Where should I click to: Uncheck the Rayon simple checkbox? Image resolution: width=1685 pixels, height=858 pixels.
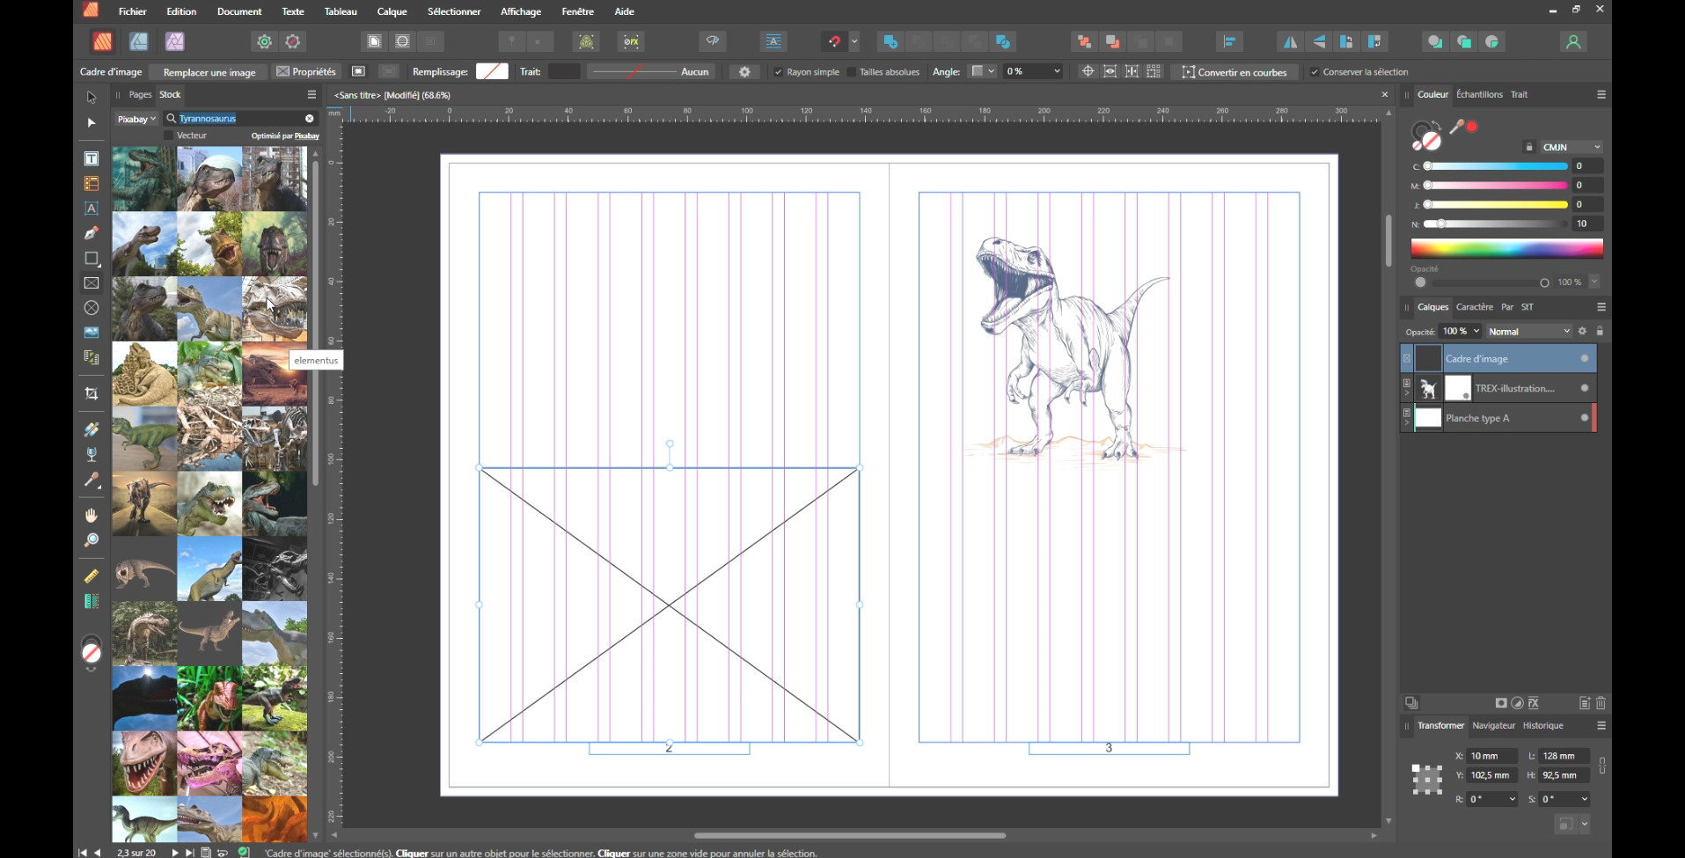click(x=778, y=72)
